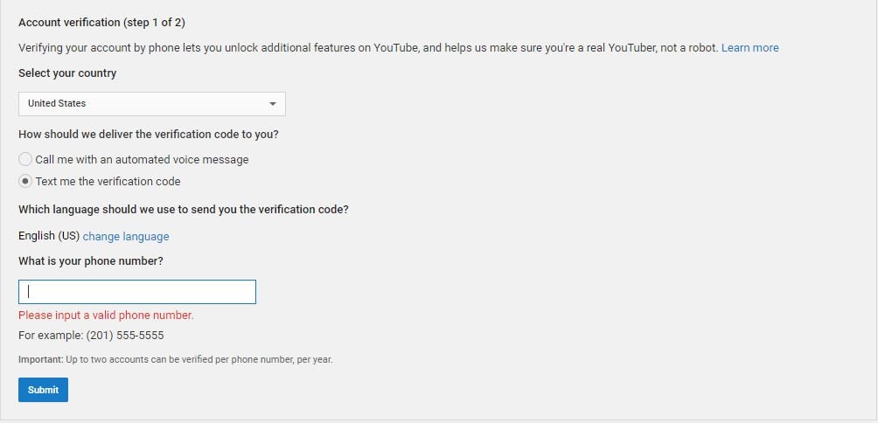
Task: Select the Text me verification radio button
Action: (x=25, y=181)
